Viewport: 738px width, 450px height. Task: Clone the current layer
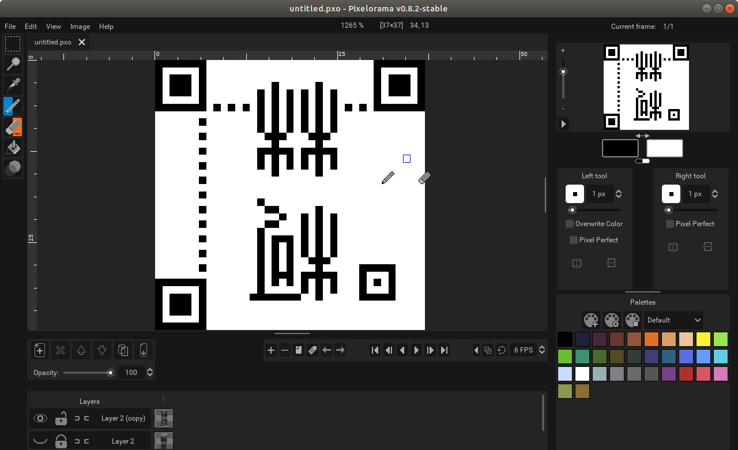click(123, 350)
